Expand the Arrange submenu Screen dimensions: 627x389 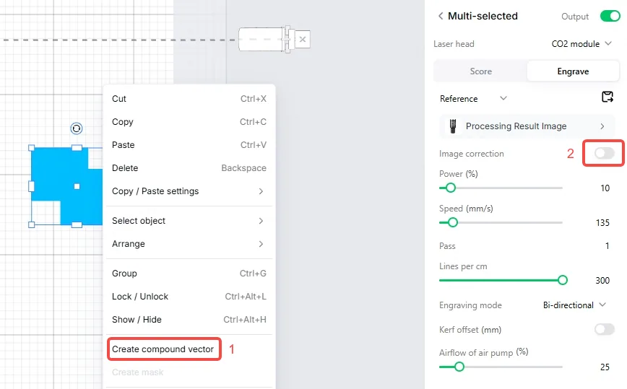tap(189, 244)
